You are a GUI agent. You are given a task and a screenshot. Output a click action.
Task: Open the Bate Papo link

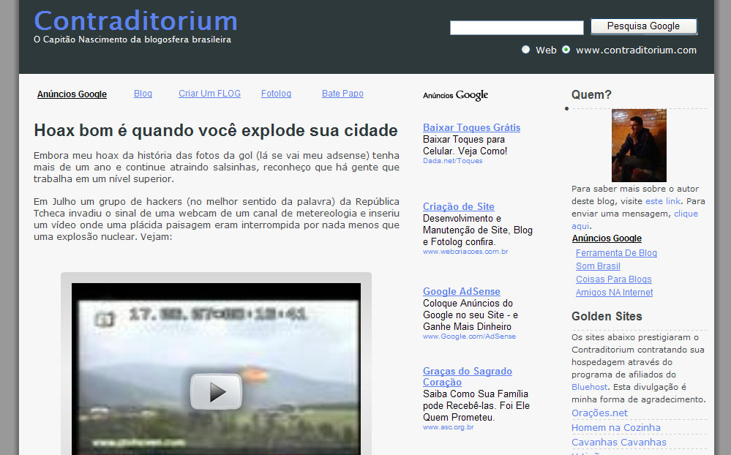click(342, 94)
